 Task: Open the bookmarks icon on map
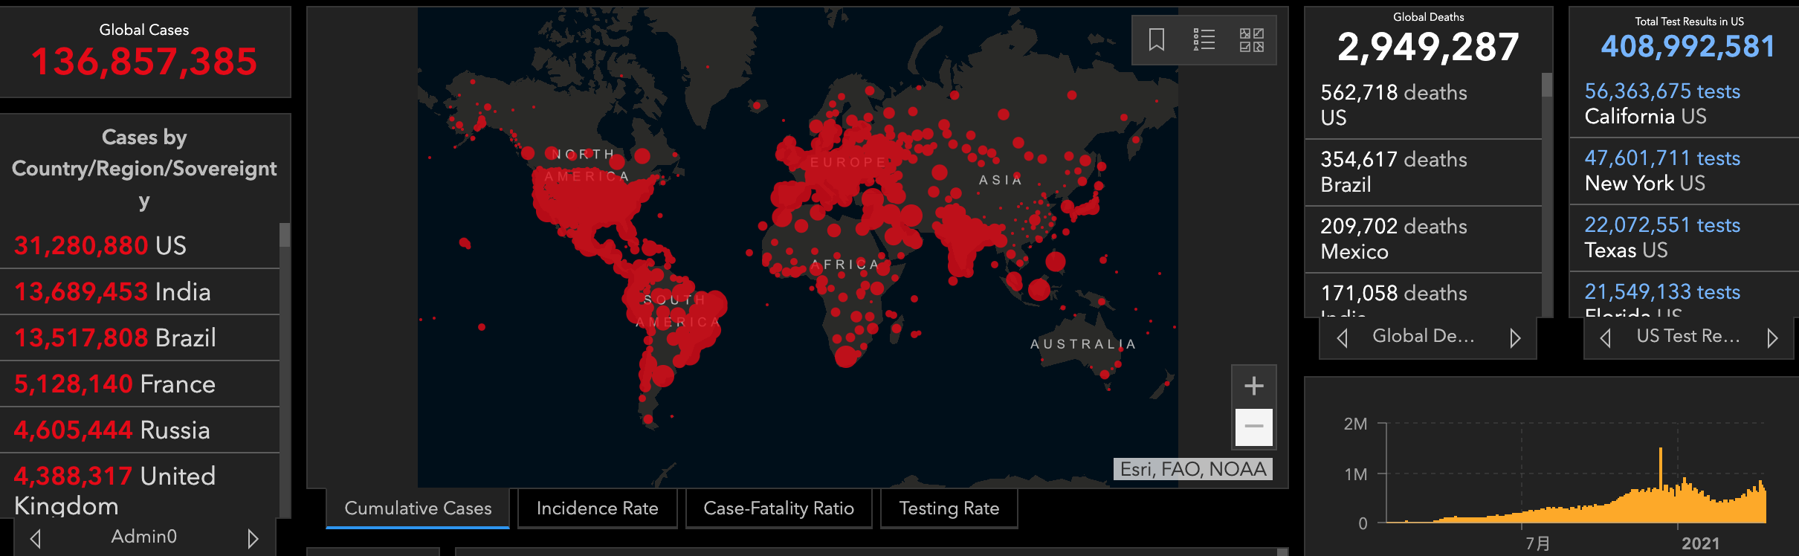coord(1156,39)
